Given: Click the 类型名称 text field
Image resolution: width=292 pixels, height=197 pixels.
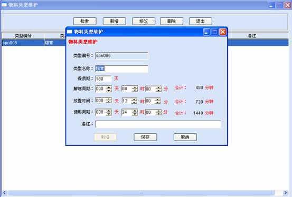Looking at the screenshot, I should tap(121, 69).
